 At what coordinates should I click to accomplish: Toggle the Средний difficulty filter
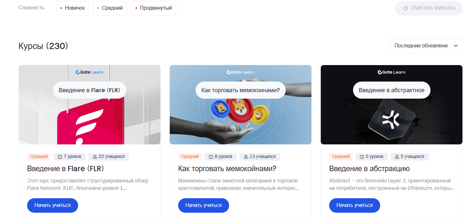pyautogui.click(x=110, y=8)
